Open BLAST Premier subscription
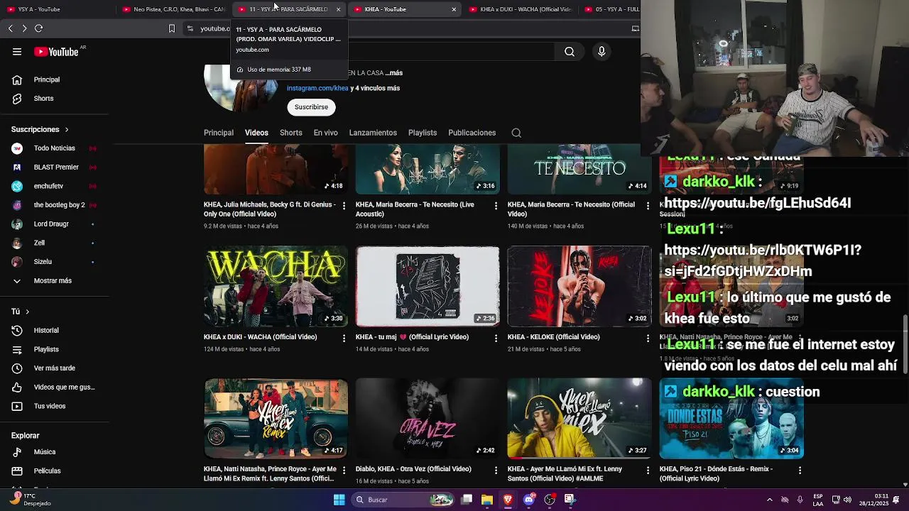Viewport: 909px width, 511px height. click(54, 167)
